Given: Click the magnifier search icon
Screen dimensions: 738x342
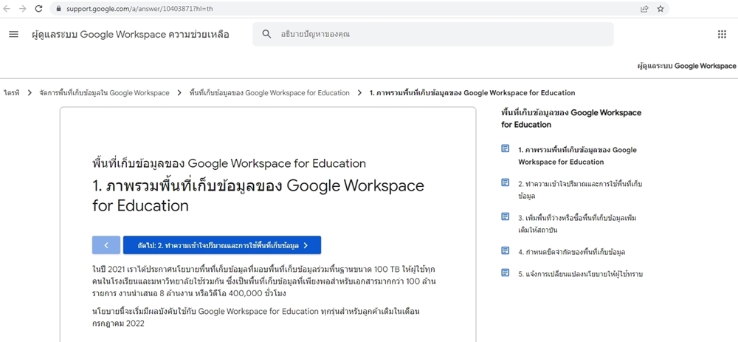Looking at the screenshot, I should click(x=267, y=34).
